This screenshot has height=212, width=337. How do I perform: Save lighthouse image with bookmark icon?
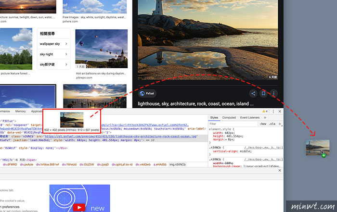263,93
